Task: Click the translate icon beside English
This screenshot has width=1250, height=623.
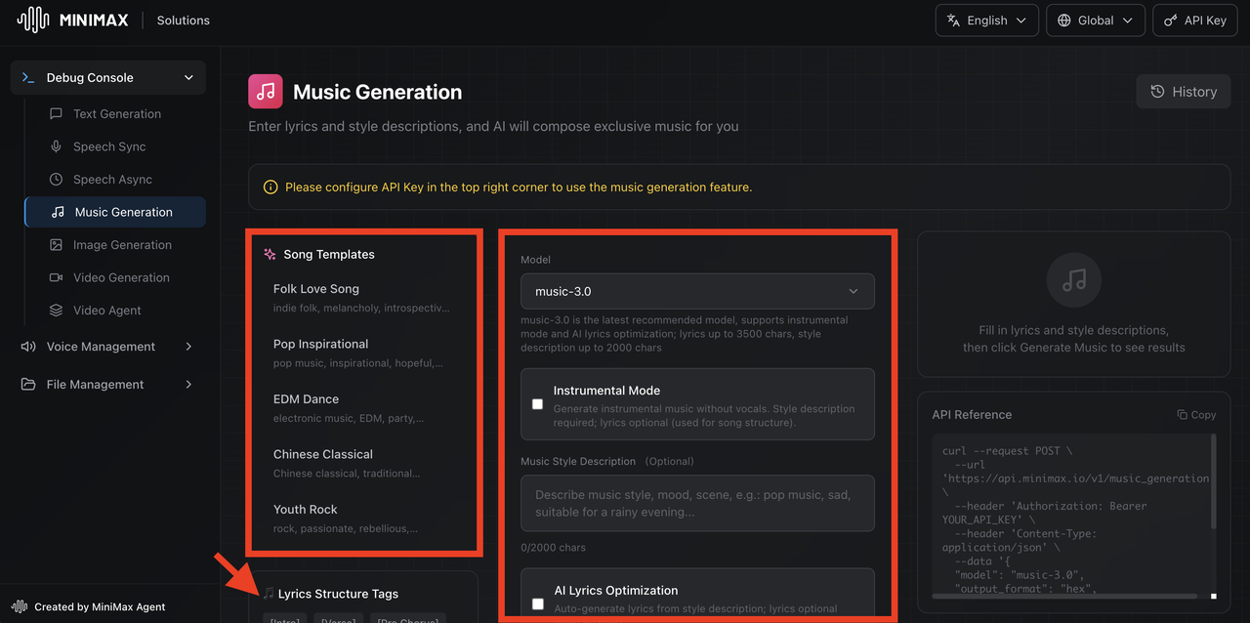Action: click(953, 21)
